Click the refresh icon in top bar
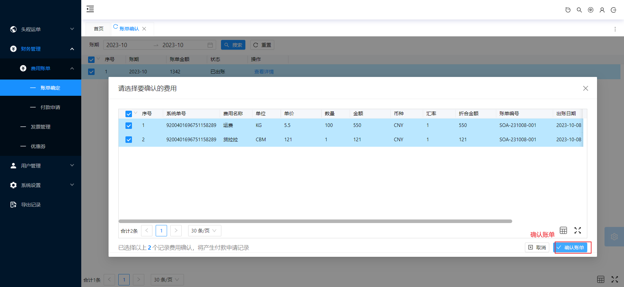Screen dimensions: 624x287 pos(568,10)
